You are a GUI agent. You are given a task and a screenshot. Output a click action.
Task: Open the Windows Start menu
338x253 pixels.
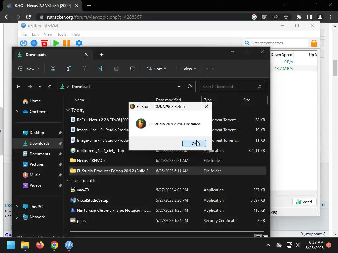click(11, 245)
